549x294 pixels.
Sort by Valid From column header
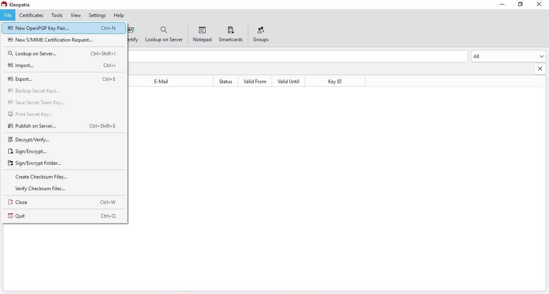click(x=255, y=82)
